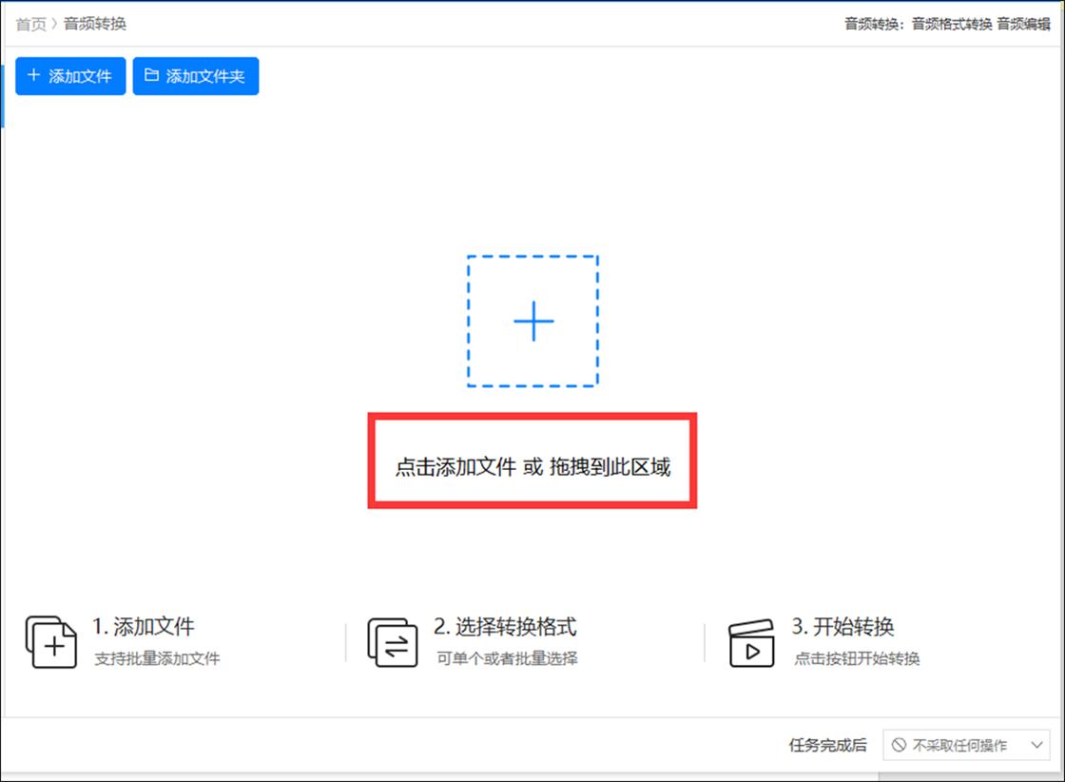Click the plus icon on 添加文件 button
The image size is (1065, 782).
click(34, 76)
